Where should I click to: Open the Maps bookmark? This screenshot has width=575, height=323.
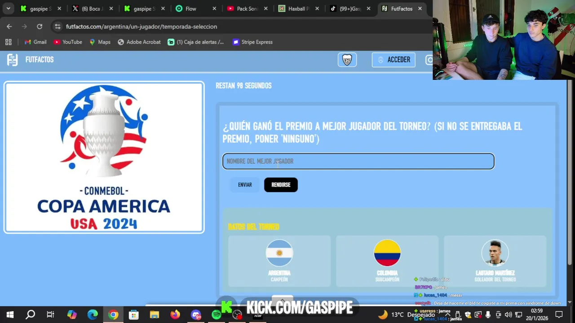100,42
